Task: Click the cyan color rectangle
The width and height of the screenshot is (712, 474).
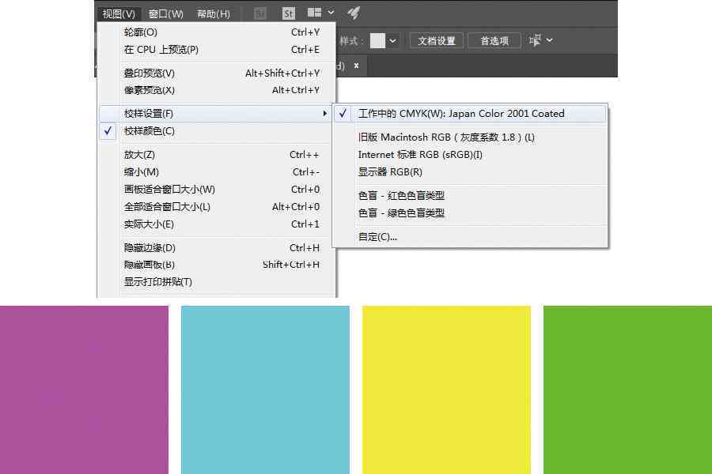Action: tap(265, 389)
